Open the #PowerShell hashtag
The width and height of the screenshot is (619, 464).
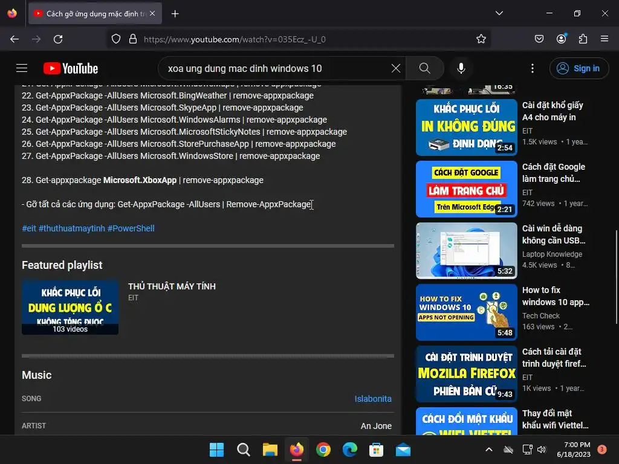tap(131, 228)
